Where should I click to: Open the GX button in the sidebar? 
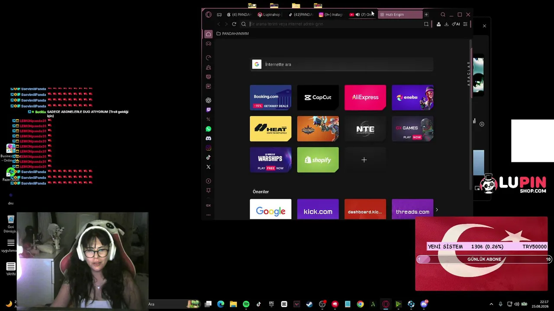tap(209, 205)
